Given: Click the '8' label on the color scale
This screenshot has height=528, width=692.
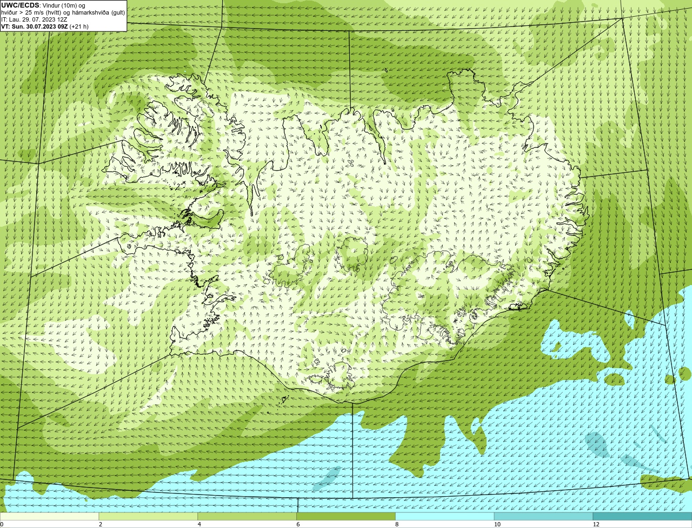Looking at the screenshot, I should [x=397, y=524].
